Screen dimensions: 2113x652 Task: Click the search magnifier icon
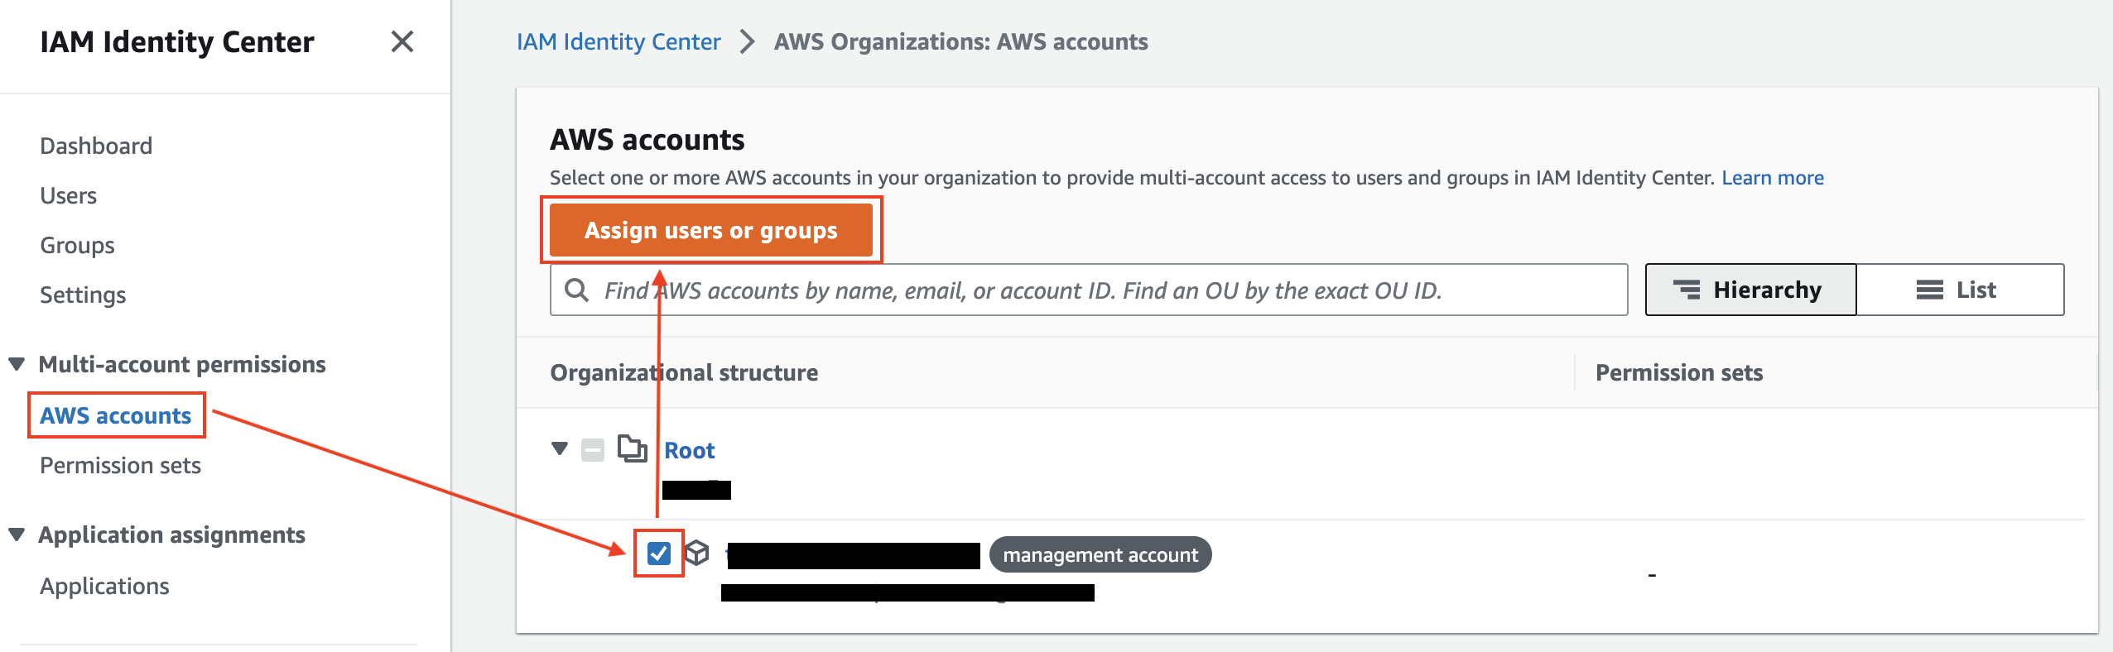tap(576, 290)
